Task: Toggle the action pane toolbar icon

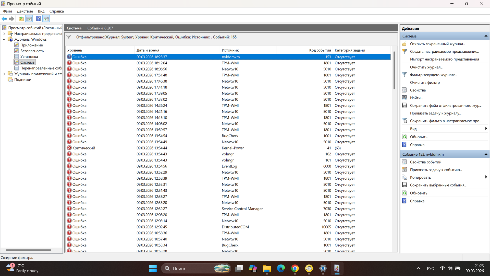Action: pyautogui.click(x=46, y=19)
